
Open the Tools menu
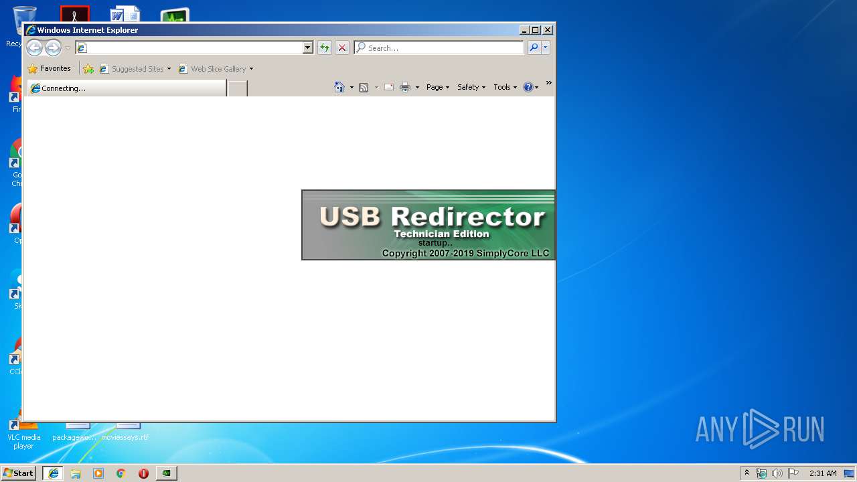[x=505, y=87]
